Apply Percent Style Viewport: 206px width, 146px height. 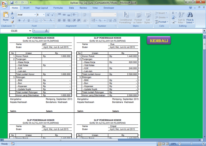pyautogui.click(x=100, y=20)
